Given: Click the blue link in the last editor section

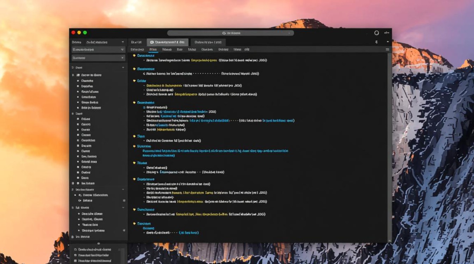Looking at the screenshot, I should tap(189, 233).
